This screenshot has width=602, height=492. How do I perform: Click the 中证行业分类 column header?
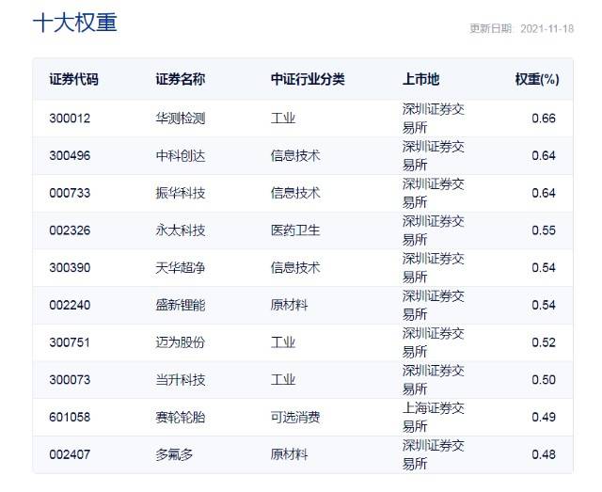(x=308, y=80)
